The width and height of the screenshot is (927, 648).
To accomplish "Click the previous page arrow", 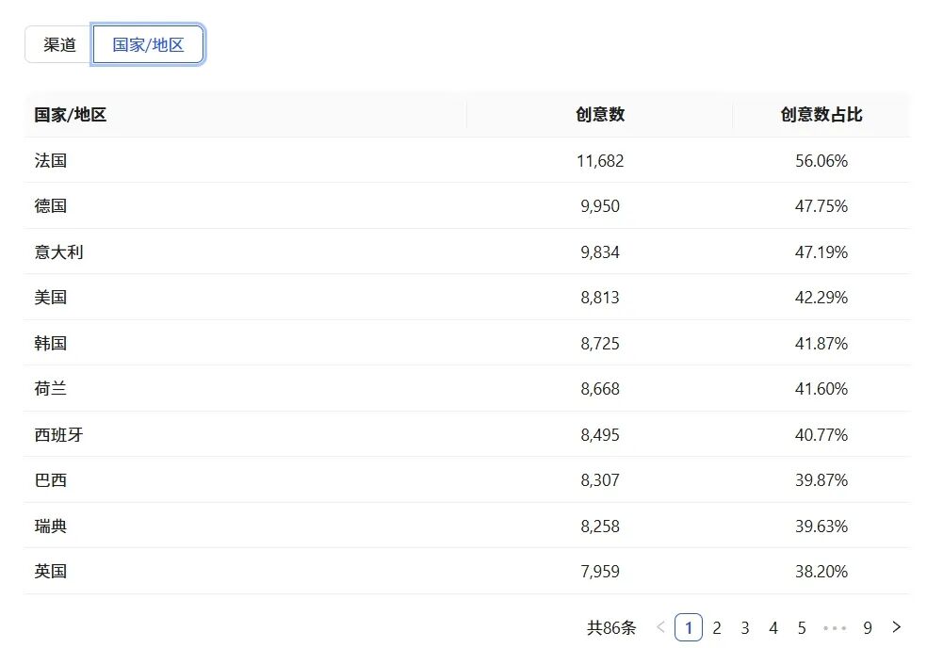I will (x=660, y=627).
